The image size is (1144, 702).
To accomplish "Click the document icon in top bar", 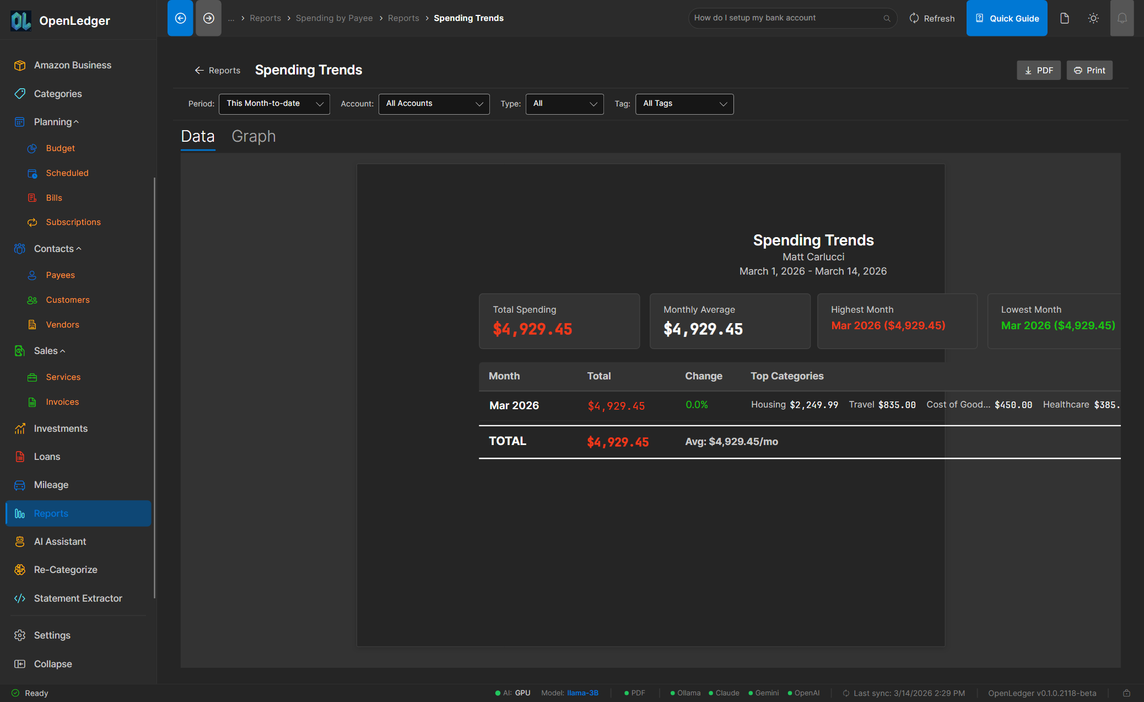I will click(x=1064, y=18).
